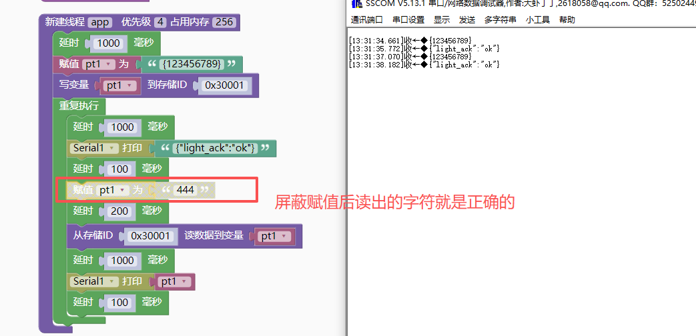
Task: Open the 通讯端口 menu
Action: pyautogui.click(x=367, y=20)
